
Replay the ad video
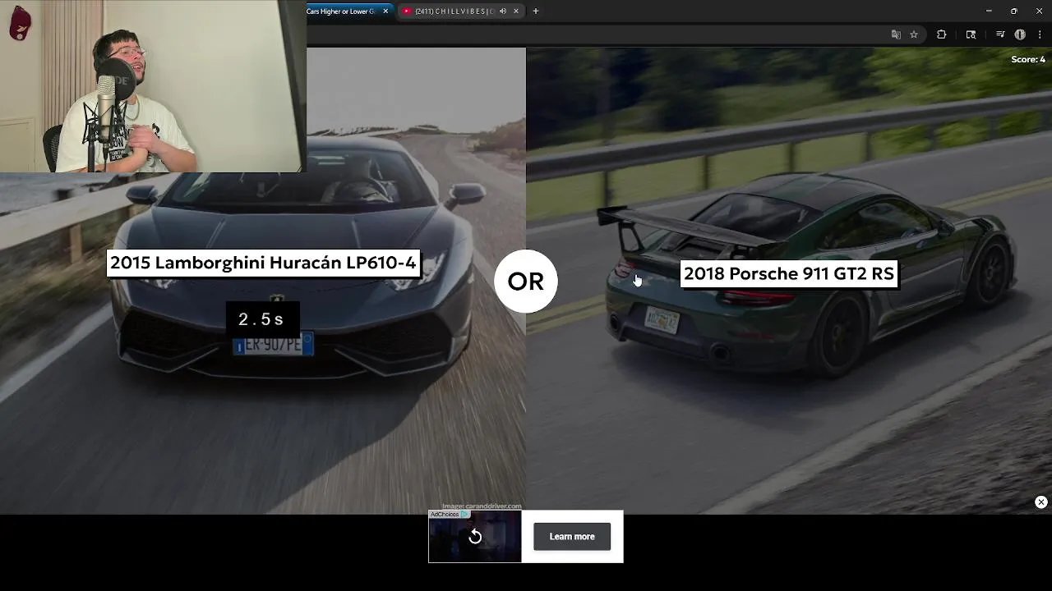click(x=475, y=537)
